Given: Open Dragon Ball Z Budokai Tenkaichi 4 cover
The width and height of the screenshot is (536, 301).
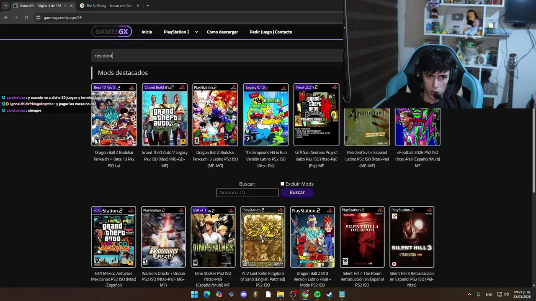Looking at the screenshot, I should (114, 115).
